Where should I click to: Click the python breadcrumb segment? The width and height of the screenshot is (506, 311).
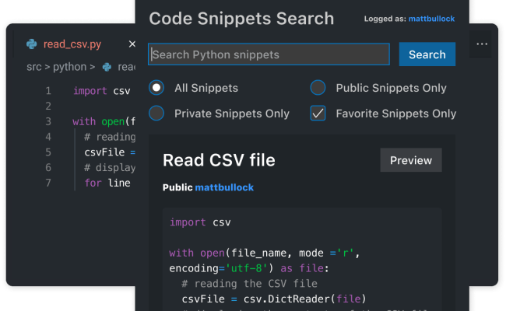pos(70,67)
